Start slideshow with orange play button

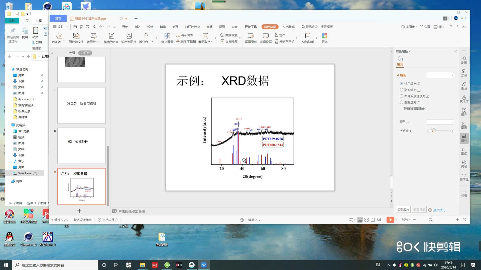pyautogui.click(x=390, y=220)
